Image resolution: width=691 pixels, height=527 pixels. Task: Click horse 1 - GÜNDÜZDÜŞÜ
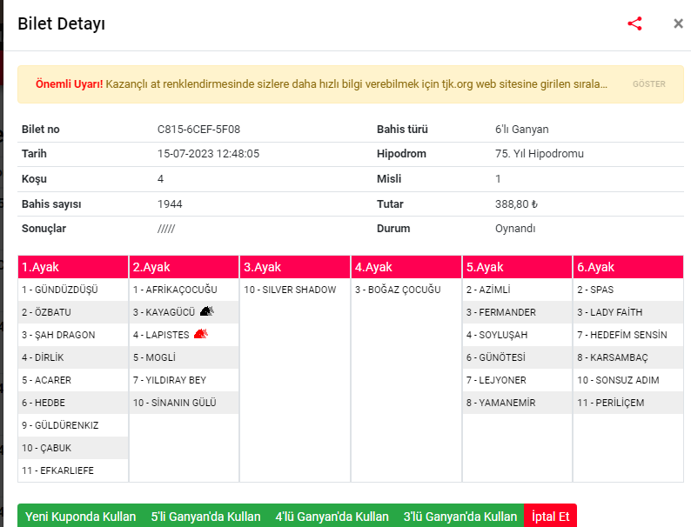[x=60, y=290]
